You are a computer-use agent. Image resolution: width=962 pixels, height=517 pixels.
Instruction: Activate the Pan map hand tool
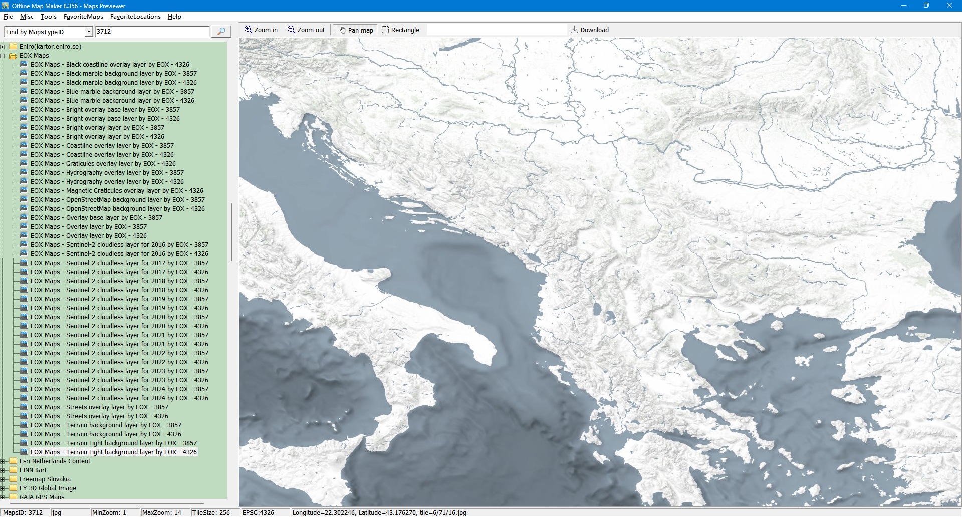pos(356,30)
